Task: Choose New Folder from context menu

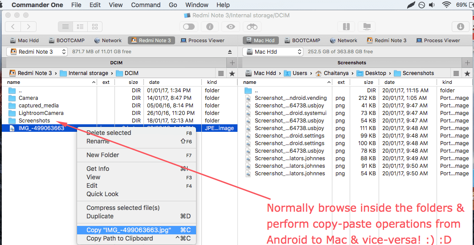Action: click(136, 155)
